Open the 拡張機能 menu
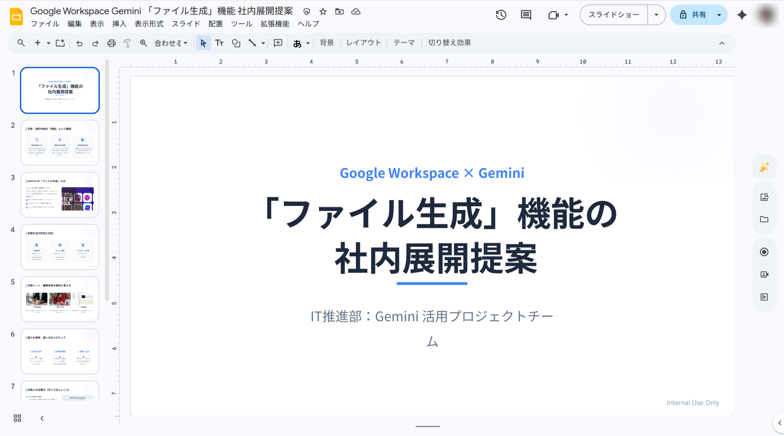This screenshot has height=436, width=784. coord(275,24)
